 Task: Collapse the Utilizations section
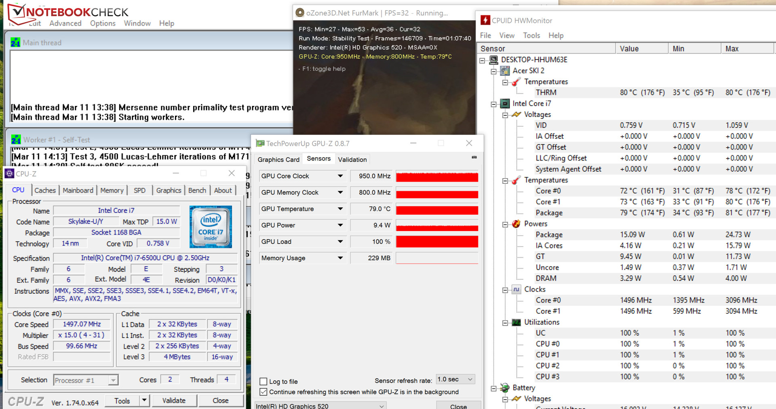click(505, 323)
